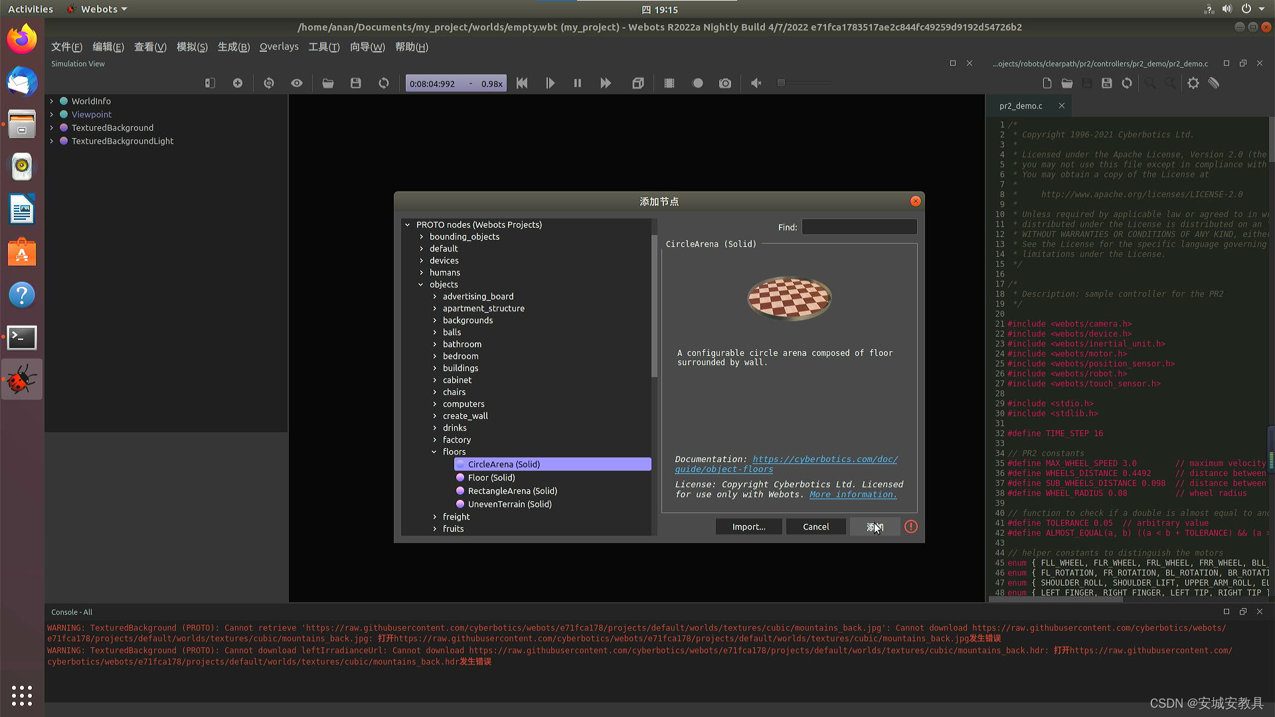Open the 查看(V) menu
This screenshot has height=717, width=1275.
click(x=150, y=46)
